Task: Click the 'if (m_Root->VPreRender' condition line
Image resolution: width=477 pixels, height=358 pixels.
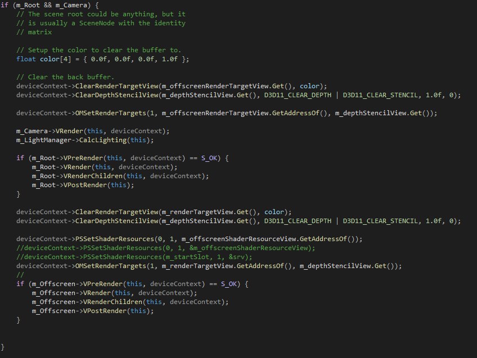Action: coord(123,158)
